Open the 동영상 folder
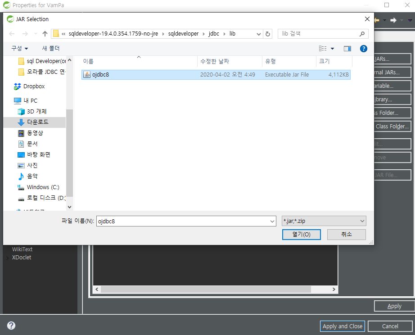The width and height of the screenshot is (415, 335). coord(30,133)
